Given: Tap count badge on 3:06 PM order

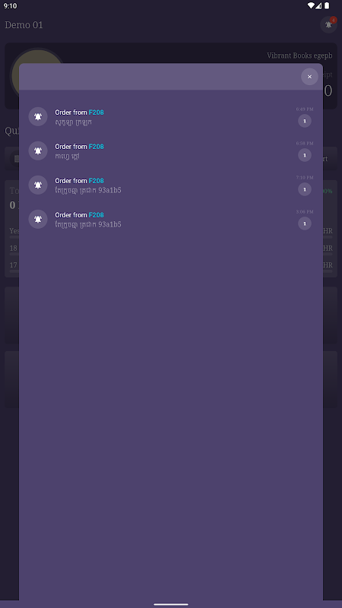Looking at the screenshot, I should [x=305, y=223].
